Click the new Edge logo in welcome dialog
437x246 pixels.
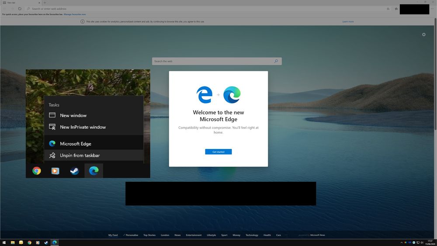pyautogui.click(x=232, y=95)
